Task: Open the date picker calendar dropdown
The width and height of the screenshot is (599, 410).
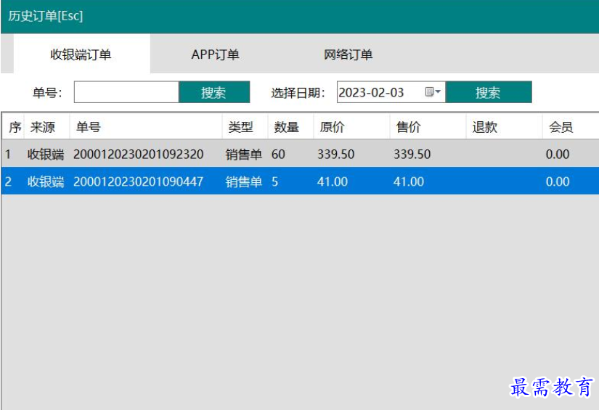Action: point(433,92)
